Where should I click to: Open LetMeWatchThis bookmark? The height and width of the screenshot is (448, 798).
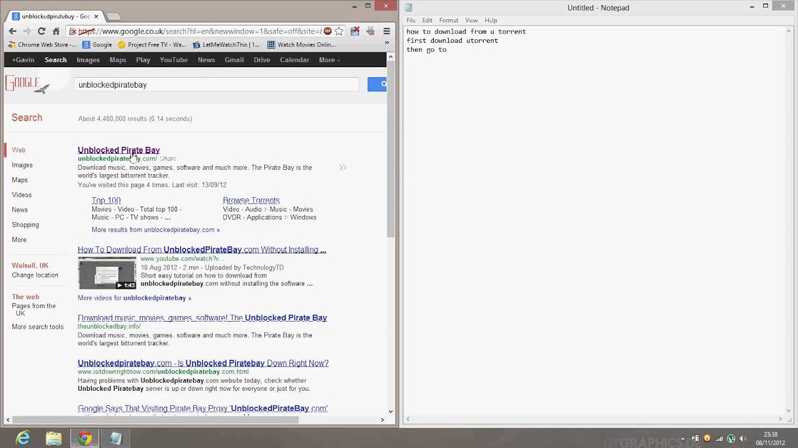(226, 45)
